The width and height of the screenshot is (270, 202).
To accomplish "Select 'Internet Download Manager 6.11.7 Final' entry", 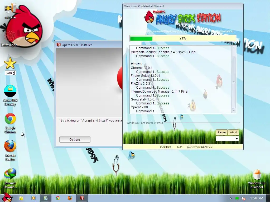I will click(x=160, y=91).
